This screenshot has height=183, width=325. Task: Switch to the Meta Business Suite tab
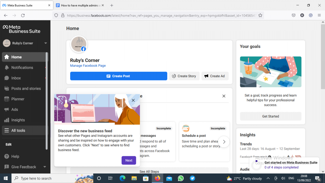pos(27,5)
